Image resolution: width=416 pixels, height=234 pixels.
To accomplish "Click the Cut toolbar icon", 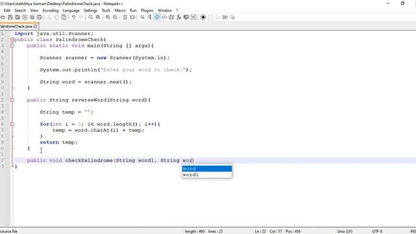I will pyautogui.click(x=49, y=18).
